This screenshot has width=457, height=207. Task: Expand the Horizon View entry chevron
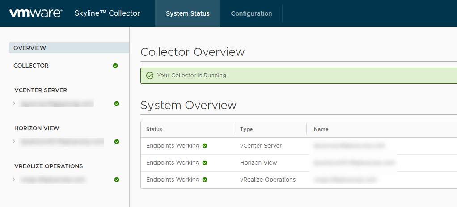click(x=14, y=141)
